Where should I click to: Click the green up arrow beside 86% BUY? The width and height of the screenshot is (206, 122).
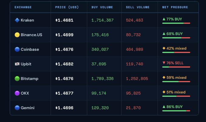click(x=164, y=107)
